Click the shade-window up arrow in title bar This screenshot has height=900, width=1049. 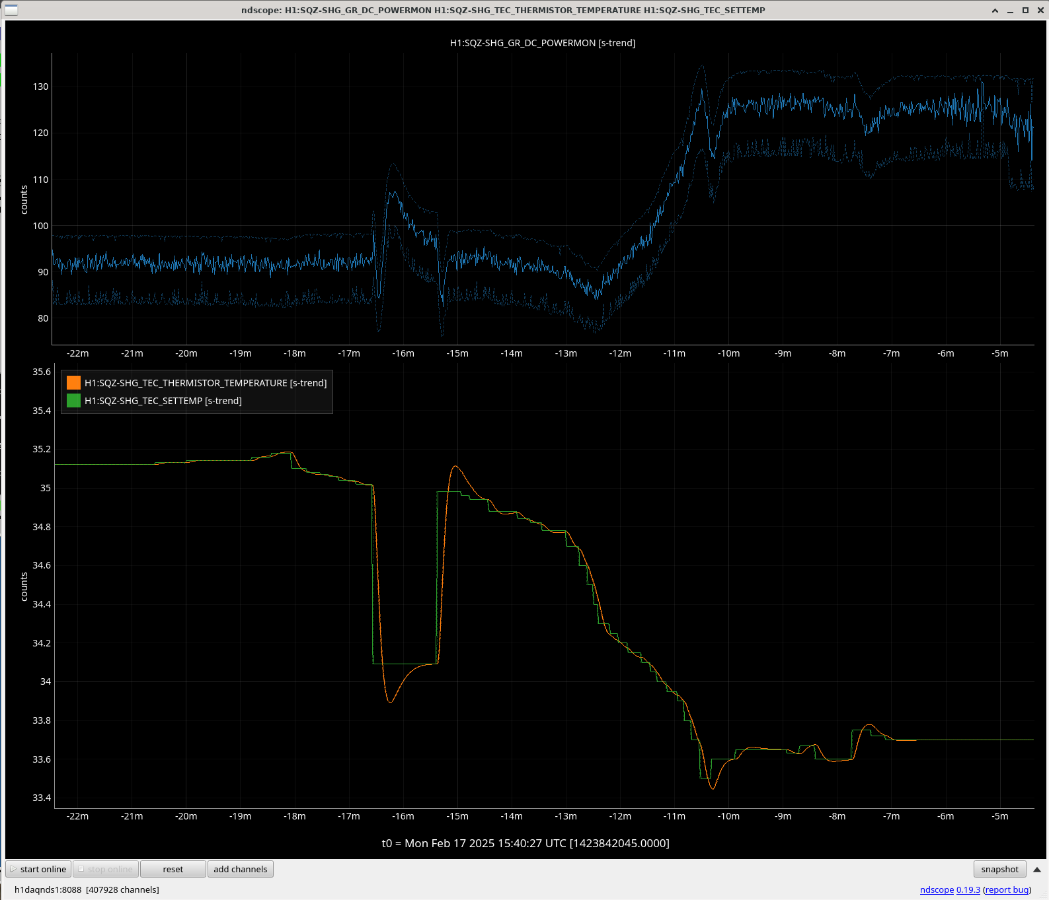995,11
